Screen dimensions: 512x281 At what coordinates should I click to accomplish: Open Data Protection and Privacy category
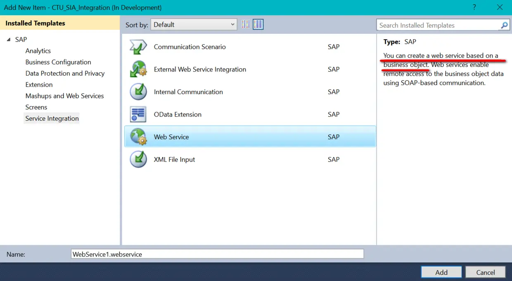click(x=65, y=73)
